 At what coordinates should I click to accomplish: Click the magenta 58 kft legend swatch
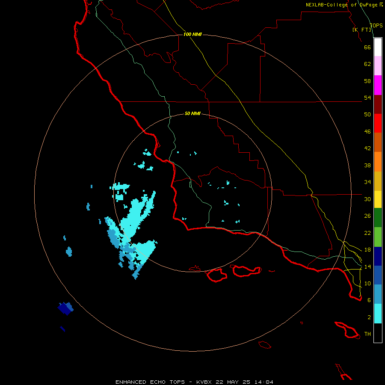[x=378, y=85]
